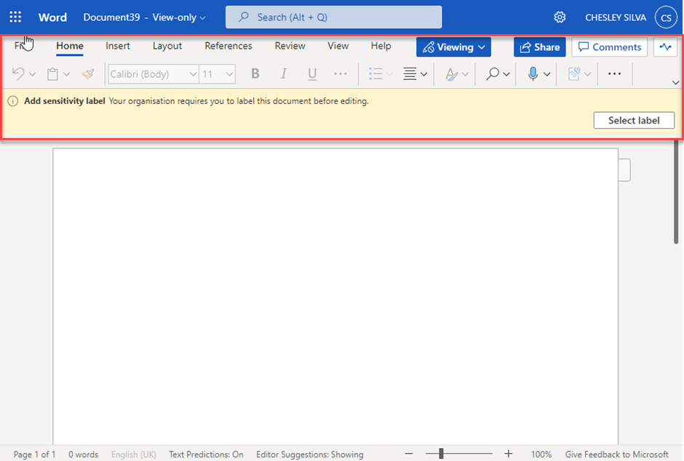This screenshot has width=684, height=461.
Task: Toggle italic formatting
Action: click(284, 73)
